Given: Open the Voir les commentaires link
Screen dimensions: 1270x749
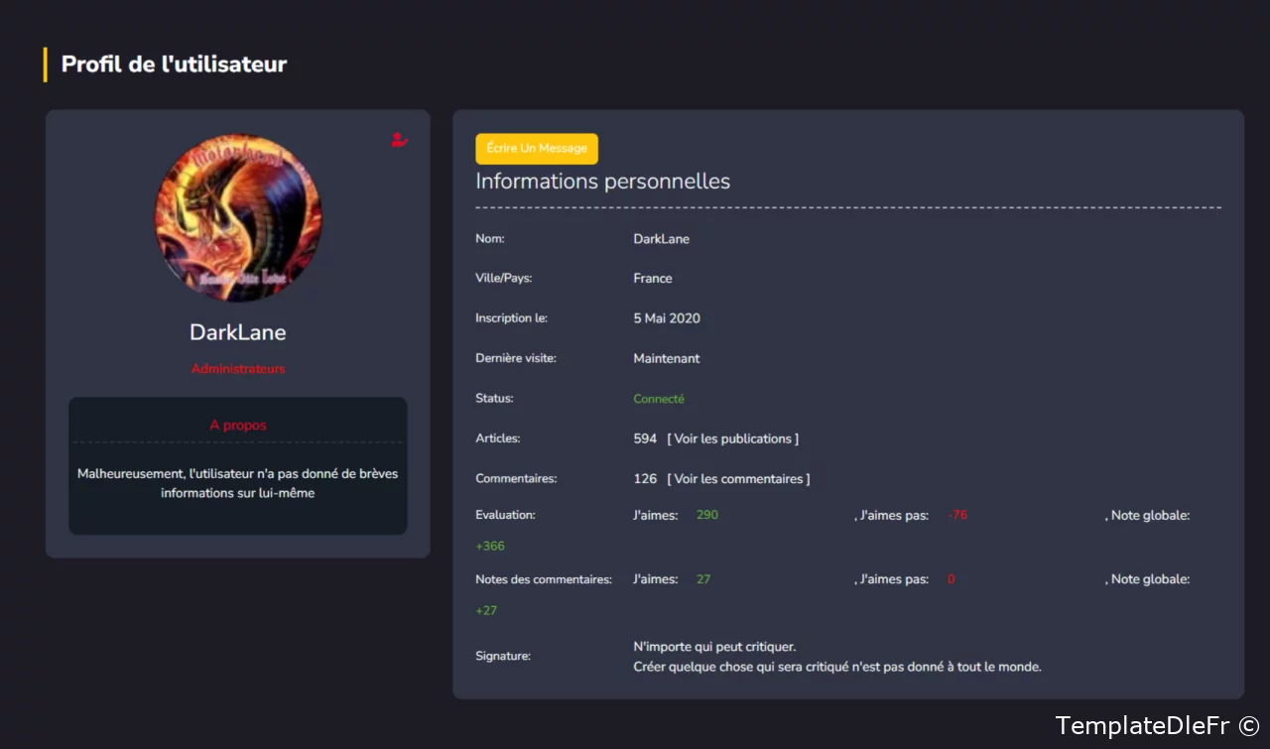Looking at the screenshot, I should tap(738, 479).
